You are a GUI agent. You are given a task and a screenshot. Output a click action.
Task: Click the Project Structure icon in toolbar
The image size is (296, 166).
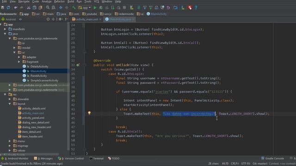(x=176, y=7)
